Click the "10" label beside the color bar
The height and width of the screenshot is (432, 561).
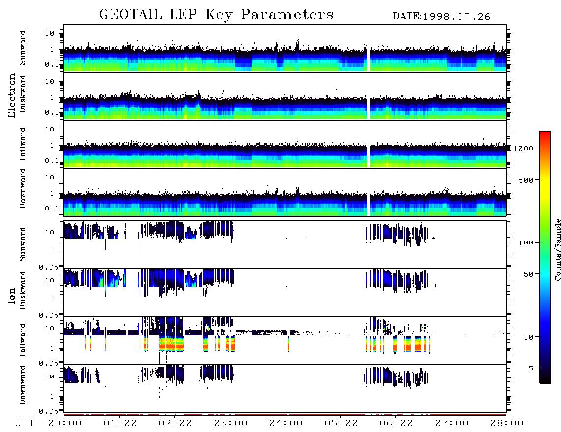point(528,337)
